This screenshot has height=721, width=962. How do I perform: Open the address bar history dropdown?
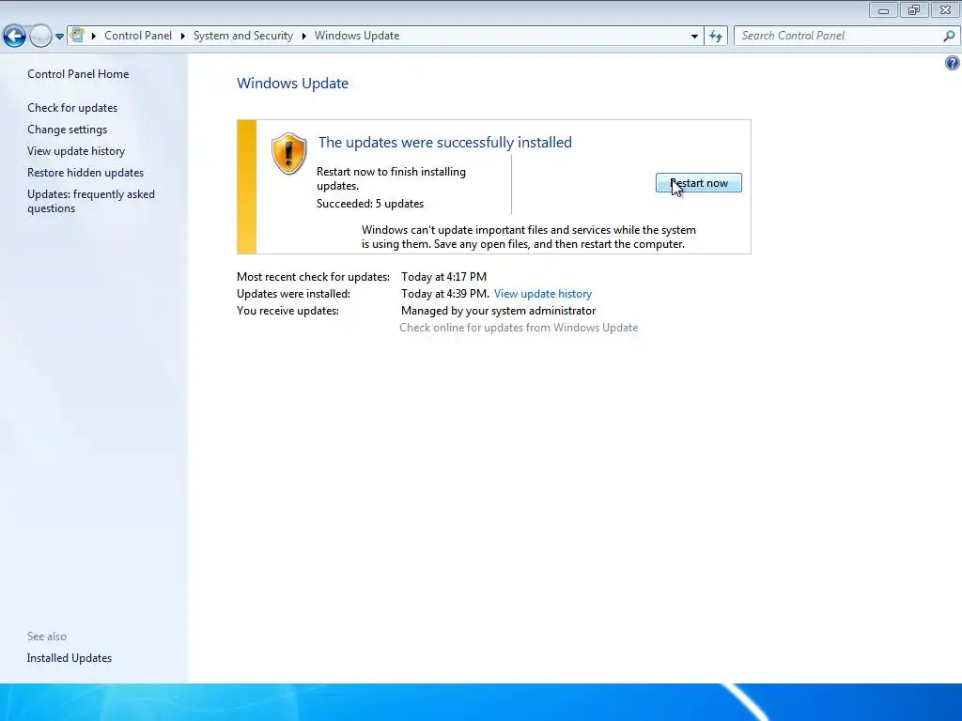[694, 37]
